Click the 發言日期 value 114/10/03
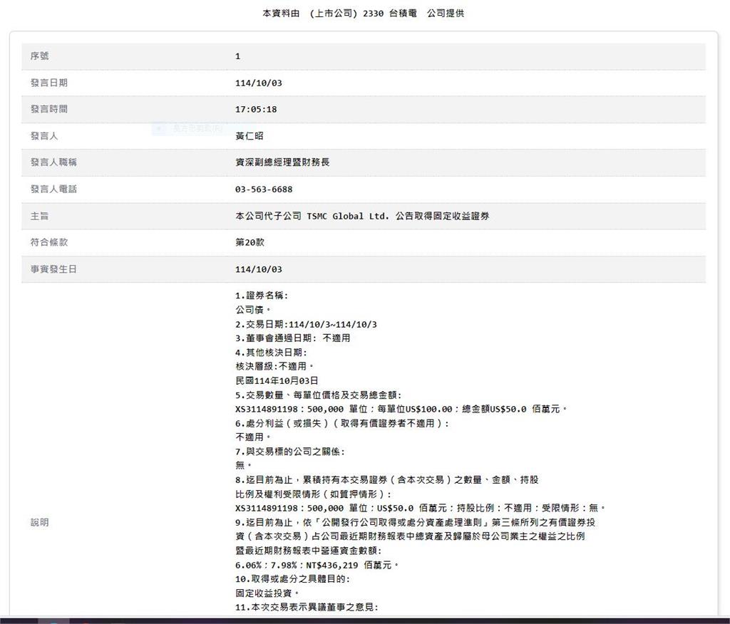The height and width of the screenshot is (624, 730). click(258, 83)
